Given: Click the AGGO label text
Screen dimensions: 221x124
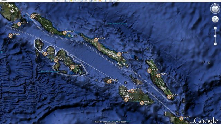Looking at the screenshot, I should [x=16, y=34].
